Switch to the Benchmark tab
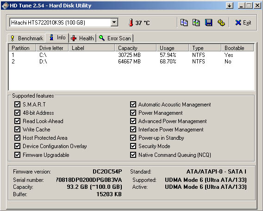This screenshot has width=263, height=211. pos(26,38)
